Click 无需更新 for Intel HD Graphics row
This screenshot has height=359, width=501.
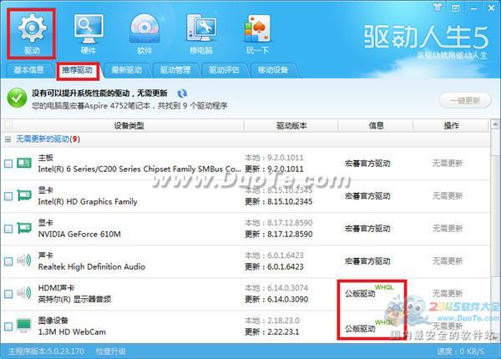point(448,196)
